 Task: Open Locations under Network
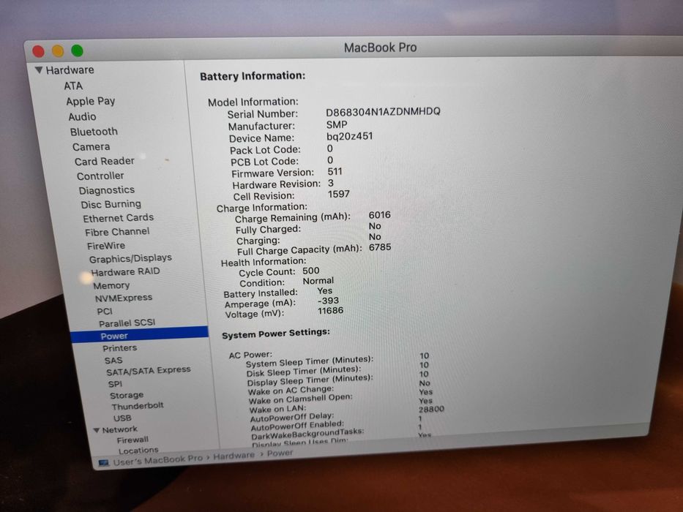(x=138, y=450)
